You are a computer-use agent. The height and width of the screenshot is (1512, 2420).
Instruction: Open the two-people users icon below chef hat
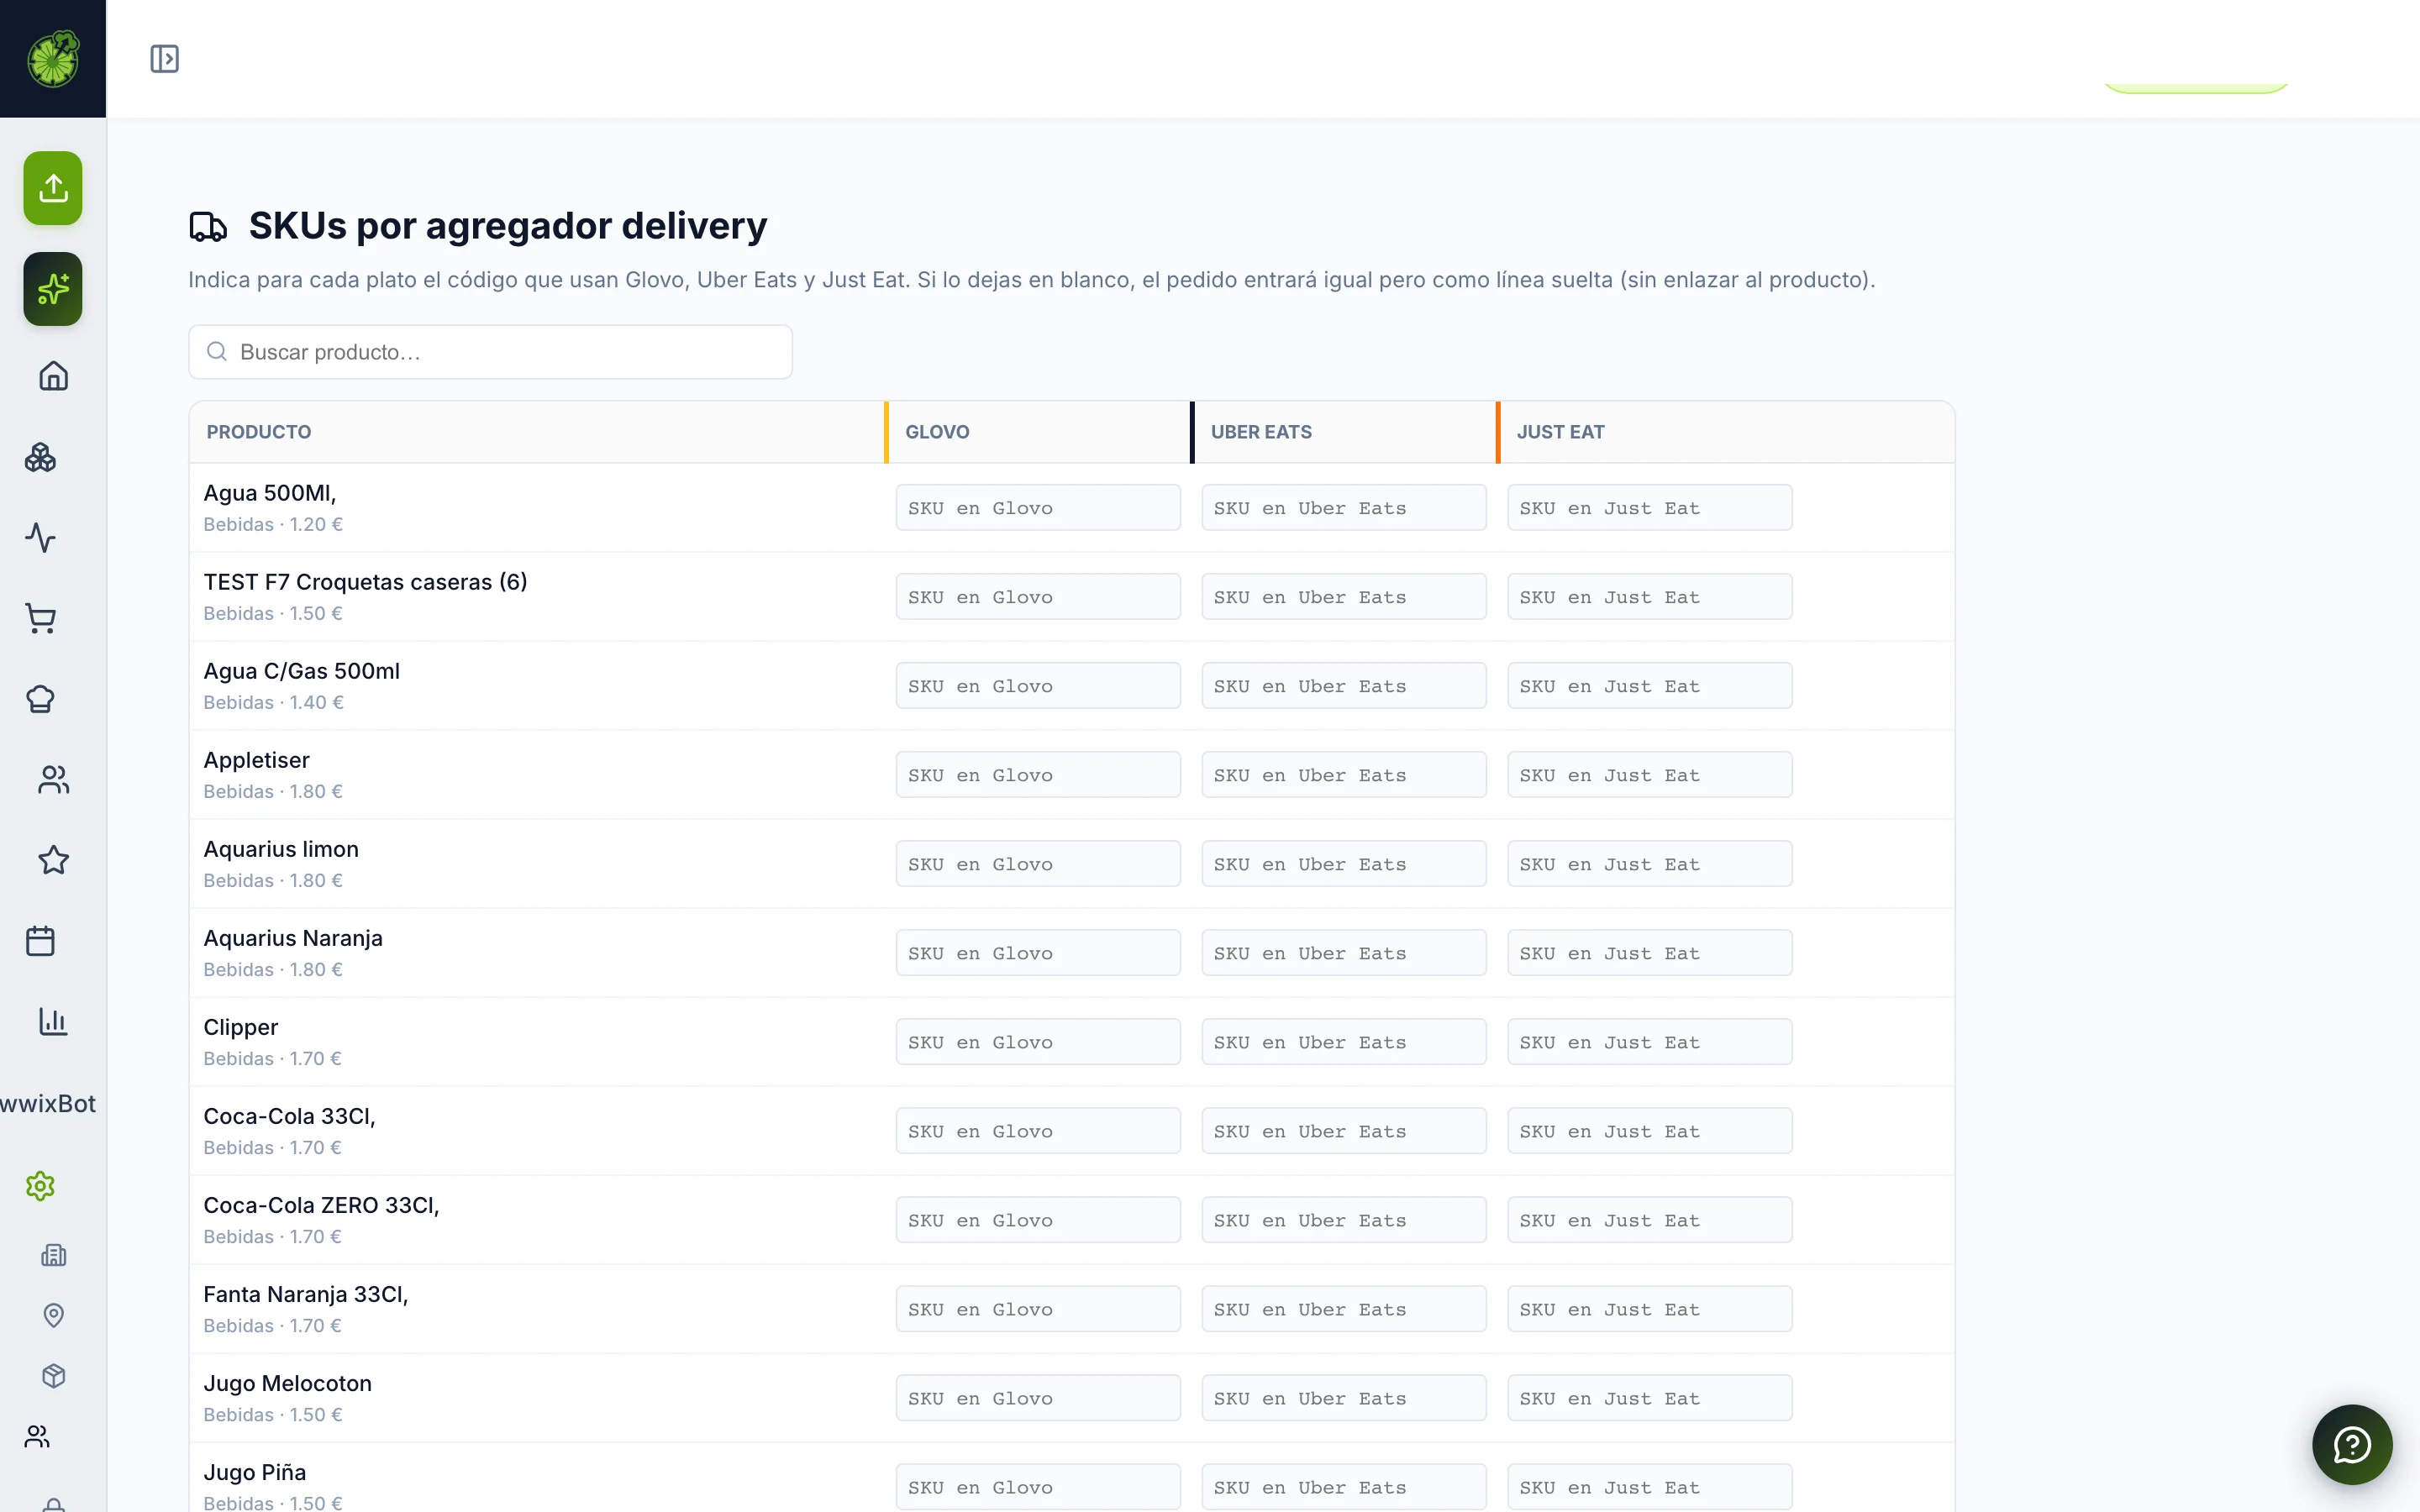[x=53, y=780]
